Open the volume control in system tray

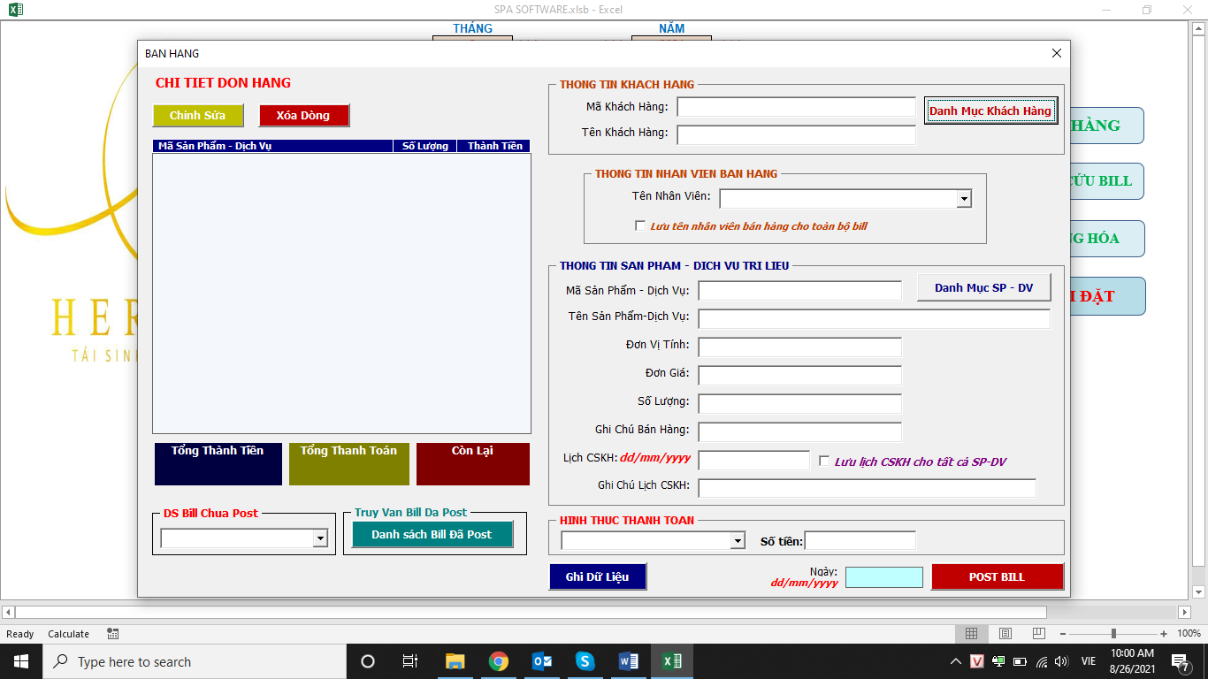click(1061, 661)
